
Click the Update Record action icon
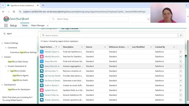click(x=42, y=90)
